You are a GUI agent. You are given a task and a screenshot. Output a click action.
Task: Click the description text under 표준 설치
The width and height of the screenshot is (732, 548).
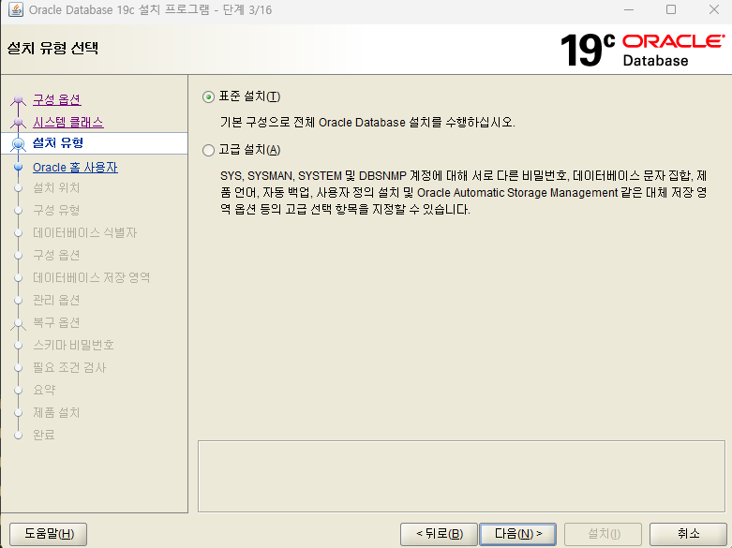pos(367,123)
